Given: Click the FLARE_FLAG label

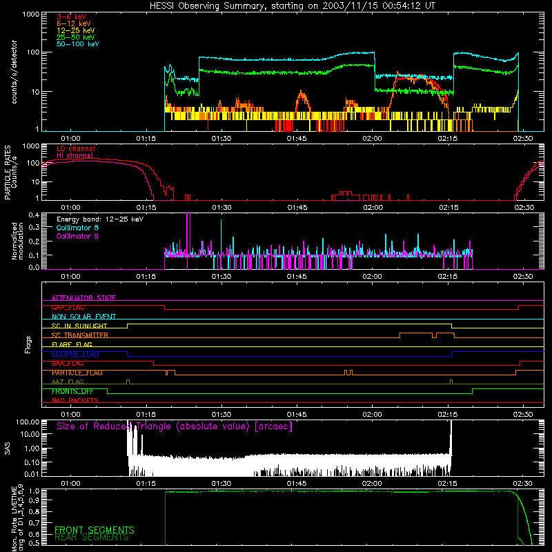Looking at the screenshot, I should pyautogui.click(x=72, y=344).
